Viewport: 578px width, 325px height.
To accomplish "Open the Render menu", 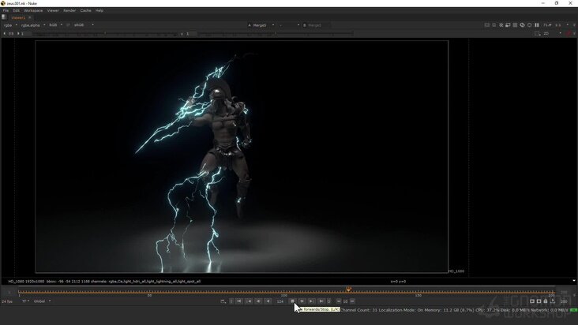I will tap(69, 11).
